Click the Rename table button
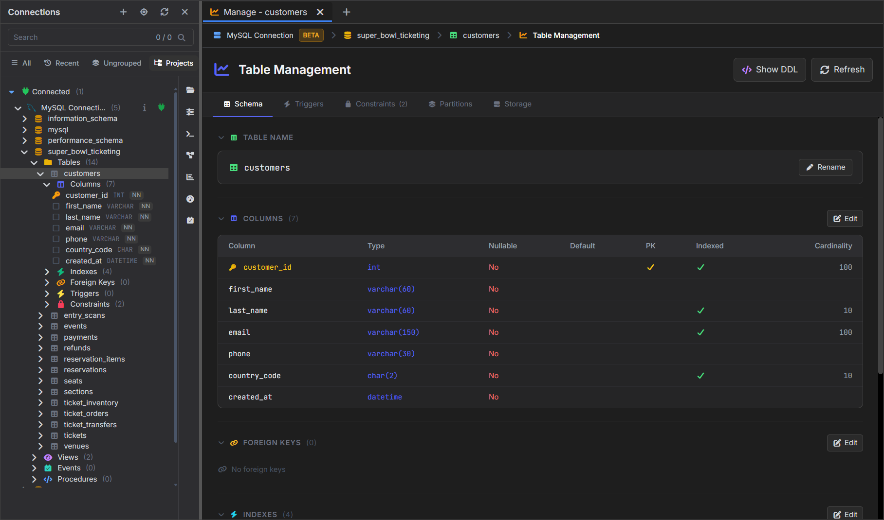Image resolution: width=884 pixels, height=520 pixels. click(826, 167)
